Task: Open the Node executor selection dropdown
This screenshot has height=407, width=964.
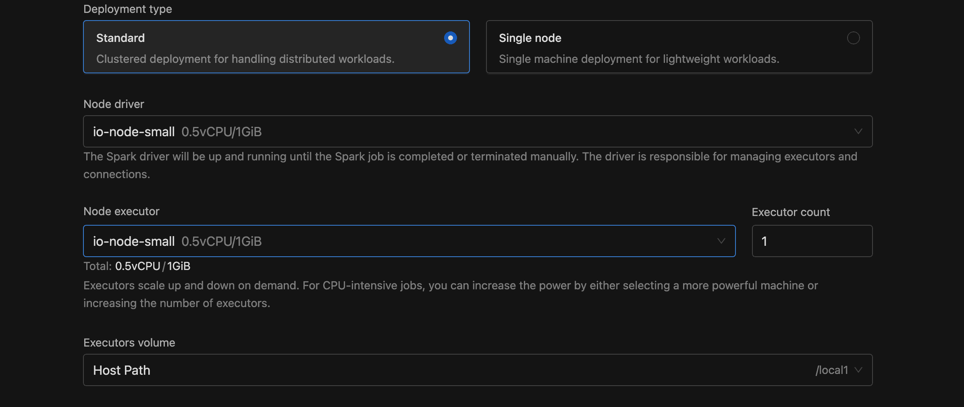Action: [409, 241]
